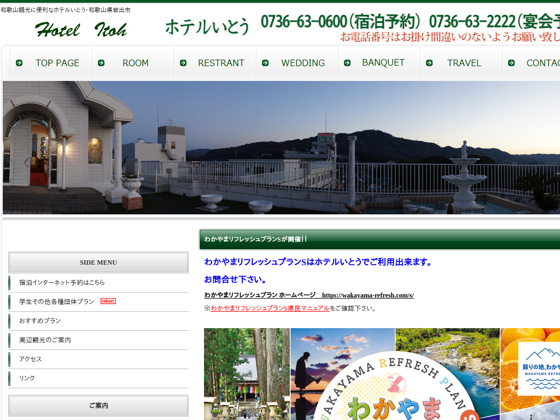The width and height of the screenshot is (560, 420).
Task: Select the WEDDING navigation item
Action: click(x=297, y=63)
